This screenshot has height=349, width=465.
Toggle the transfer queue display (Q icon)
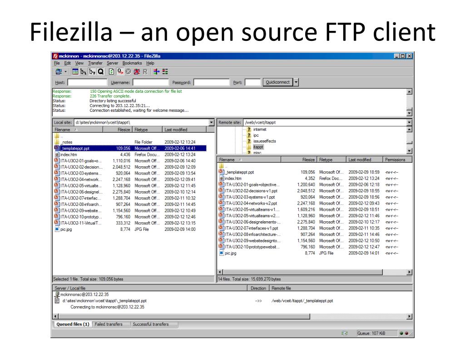(x=101, y=71)
